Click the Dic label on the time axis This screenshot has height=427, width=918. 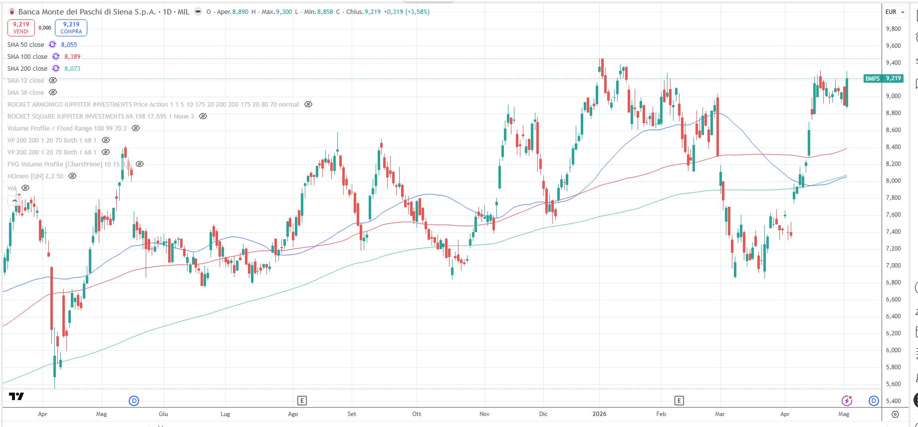click(543, 414)
